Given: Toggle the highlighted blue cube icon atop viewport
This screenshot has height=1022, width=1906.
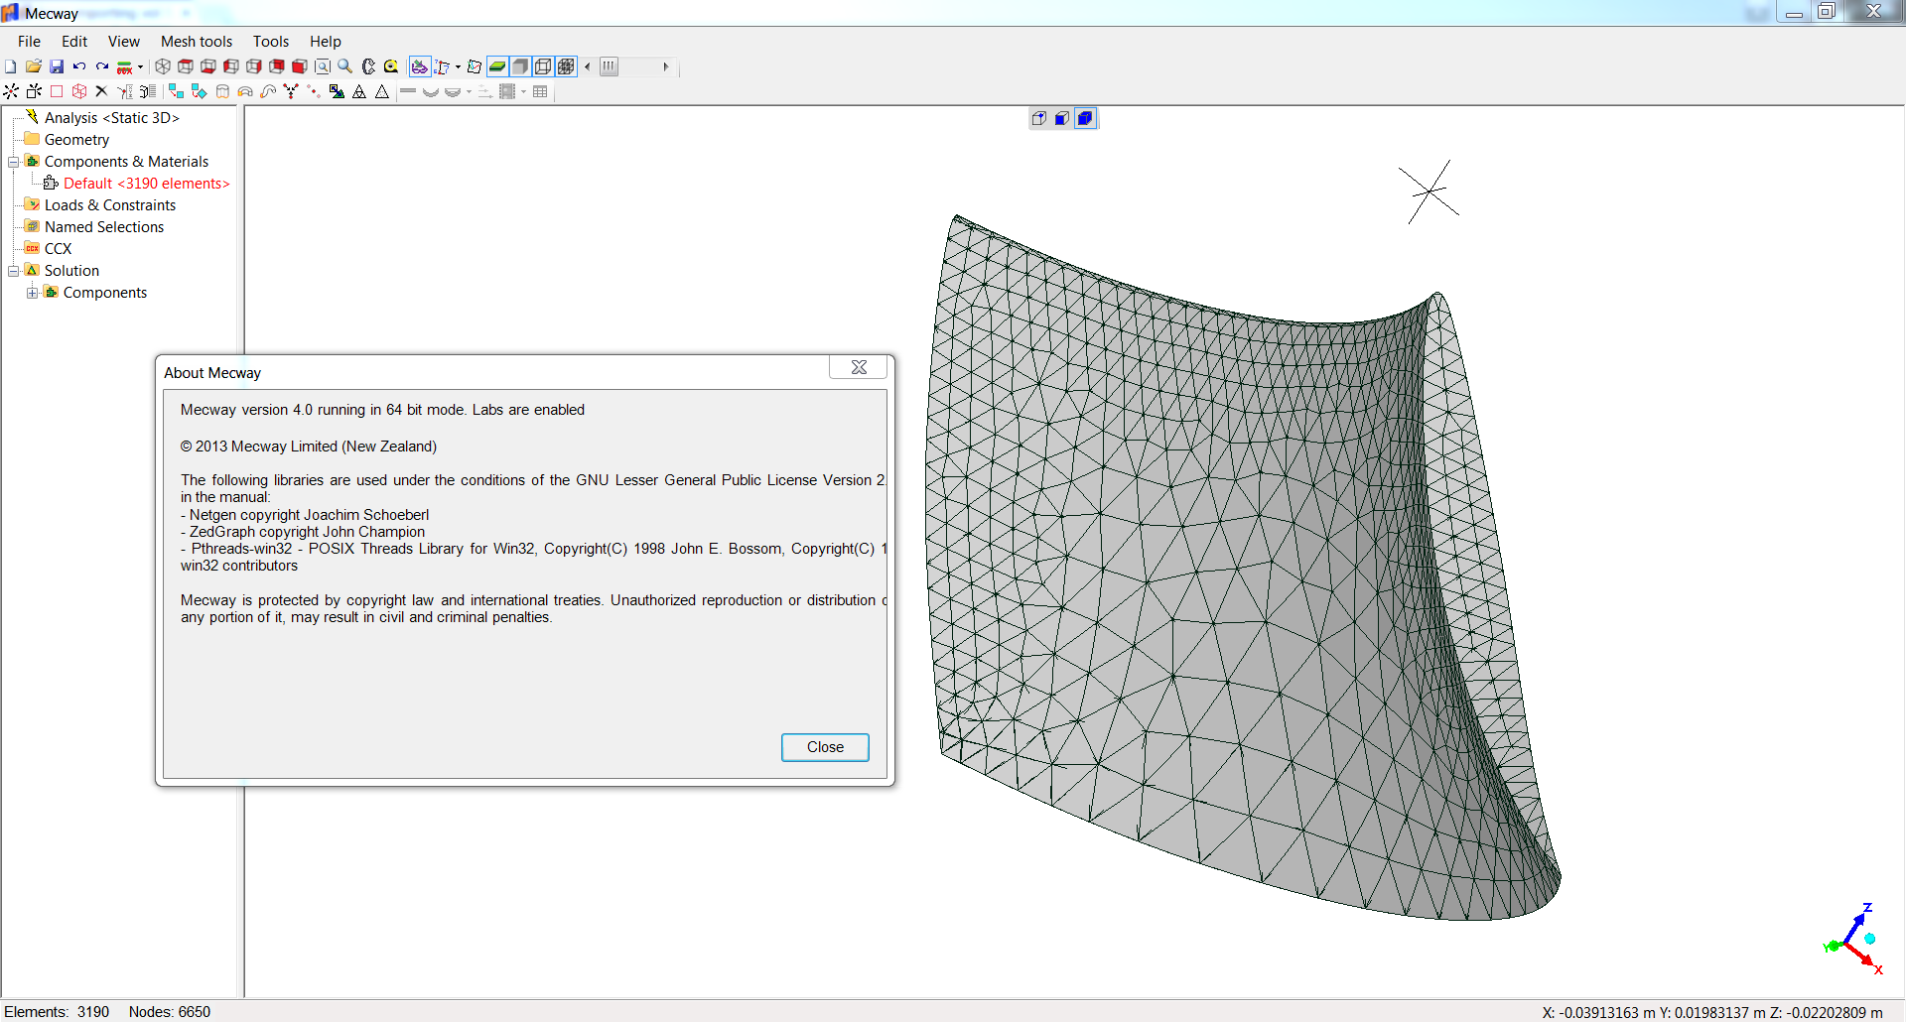Looking at the screenshot, I should tap(1086, 118).
